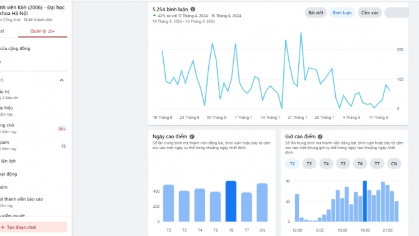
Task: Collapse the sidebar section with the chevron arrow
Action: coord(61,80)
